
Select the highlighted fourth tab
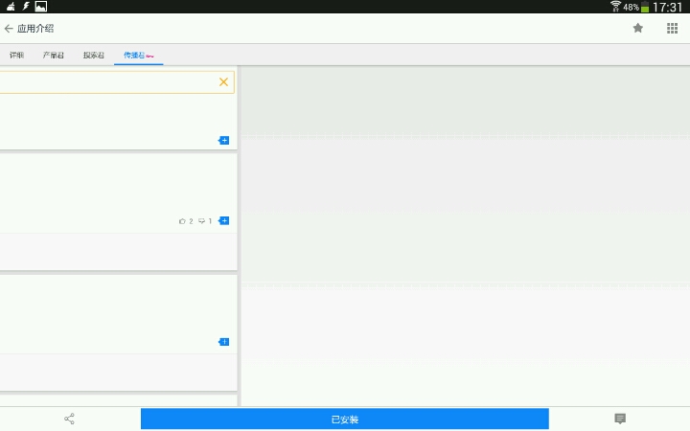(x=138, y=56)
